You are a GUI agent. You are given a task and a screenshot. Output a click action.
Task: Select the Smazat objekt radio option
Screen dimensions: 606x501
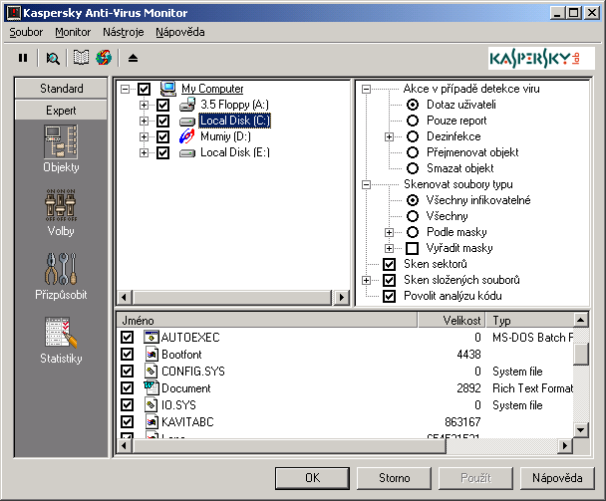pos(413,168)
